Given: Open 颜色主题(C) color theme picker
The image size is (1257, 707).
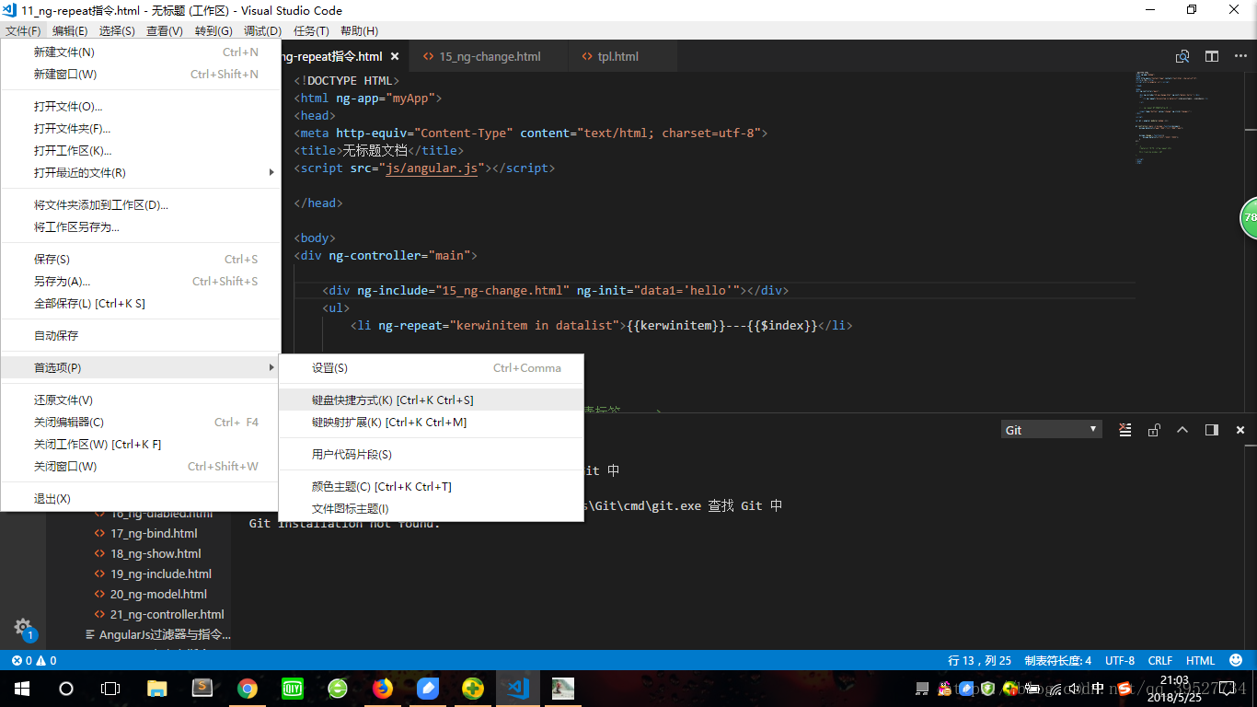Looking at the screenshot, I should coord(431,487).
